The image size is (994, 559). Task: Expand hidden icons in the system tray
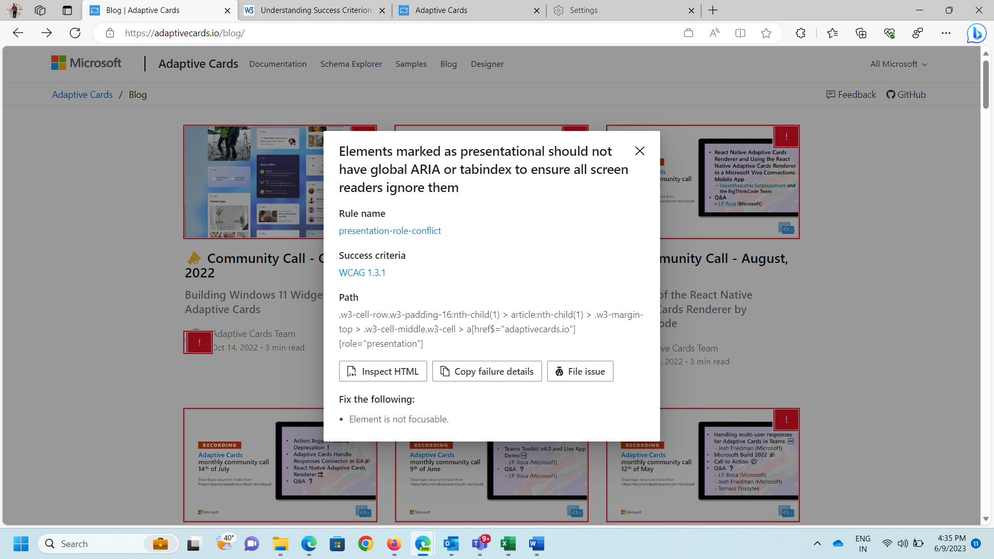click(x=818, y=543)
